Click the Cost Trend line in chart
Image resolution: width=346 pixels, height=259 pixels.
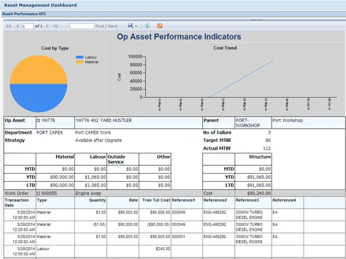click(241, 79)
